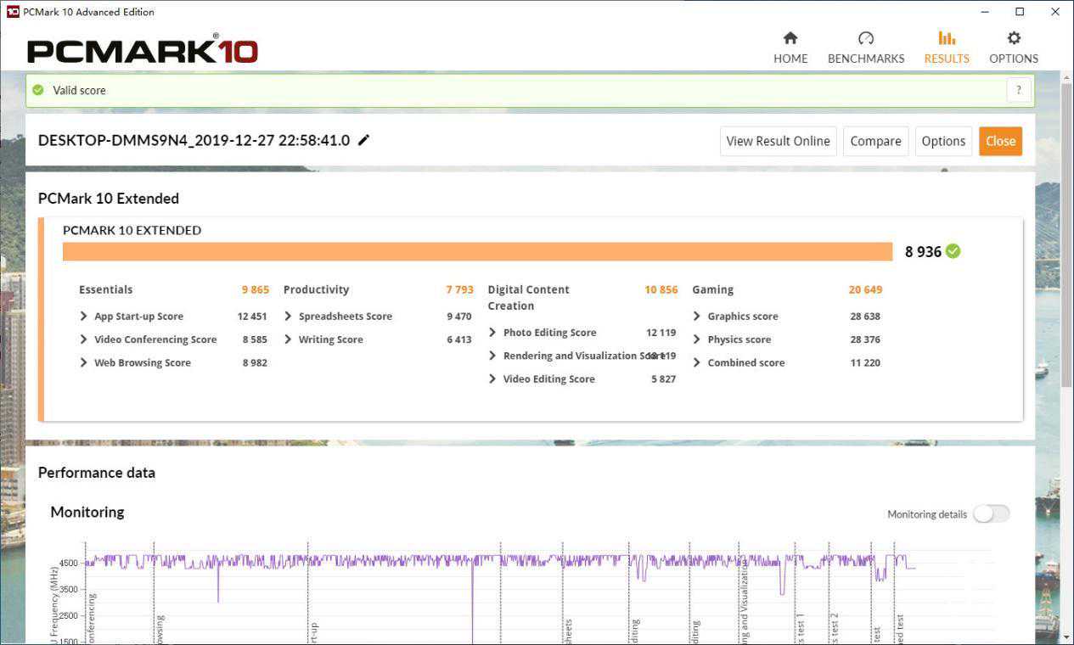Click the Options button beside Compare
1074x645 pixels.
(943, 141)
